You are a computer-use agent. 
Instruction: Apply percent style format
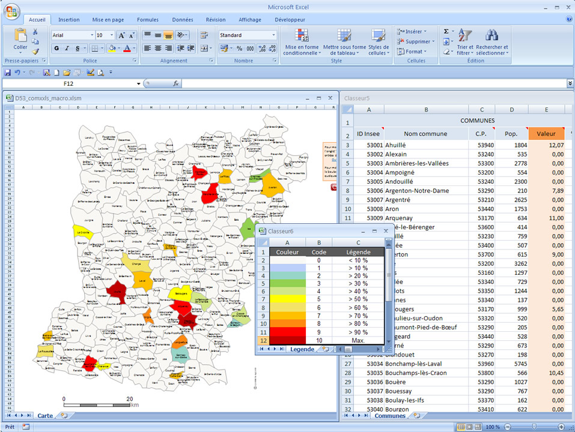coord(240,49)
